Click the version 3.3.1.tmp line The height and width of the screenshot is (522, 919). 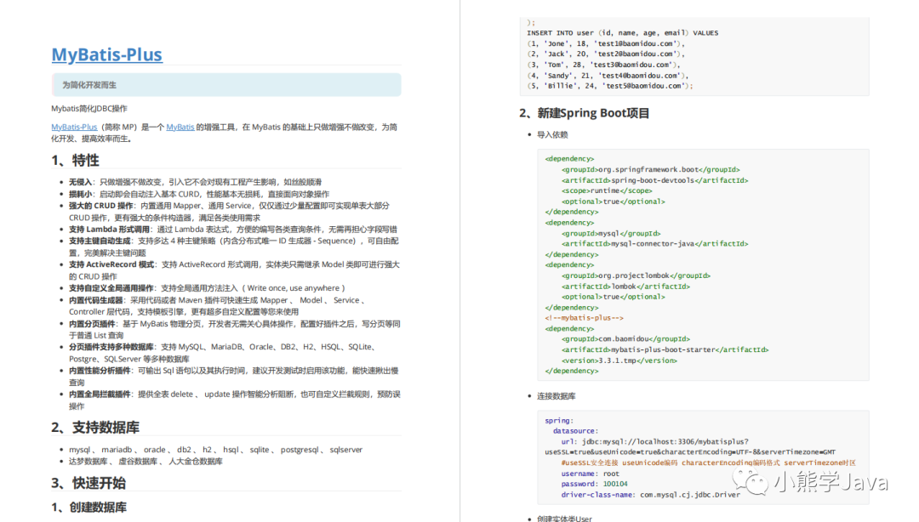click(619, 360)
